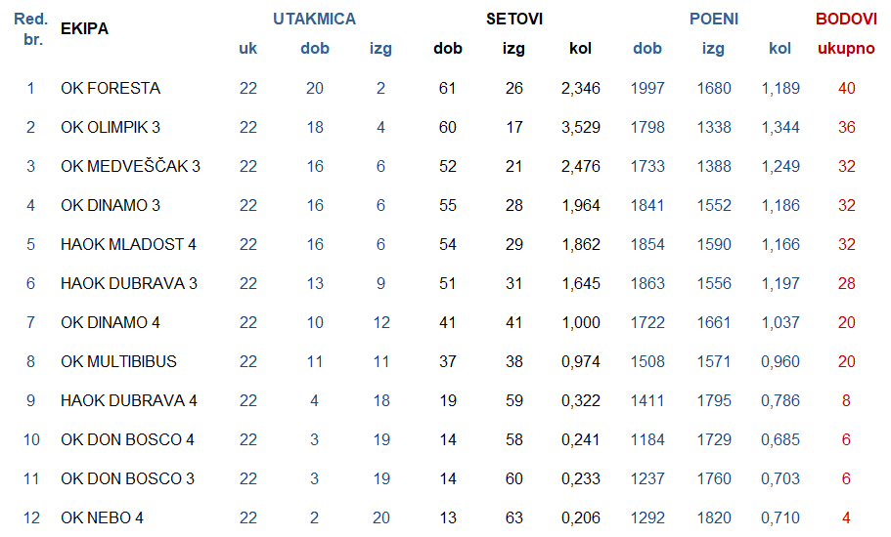Click the POENI column group header
The height and width of the screenshot is (537, 891).
click(x=714, y=20)
